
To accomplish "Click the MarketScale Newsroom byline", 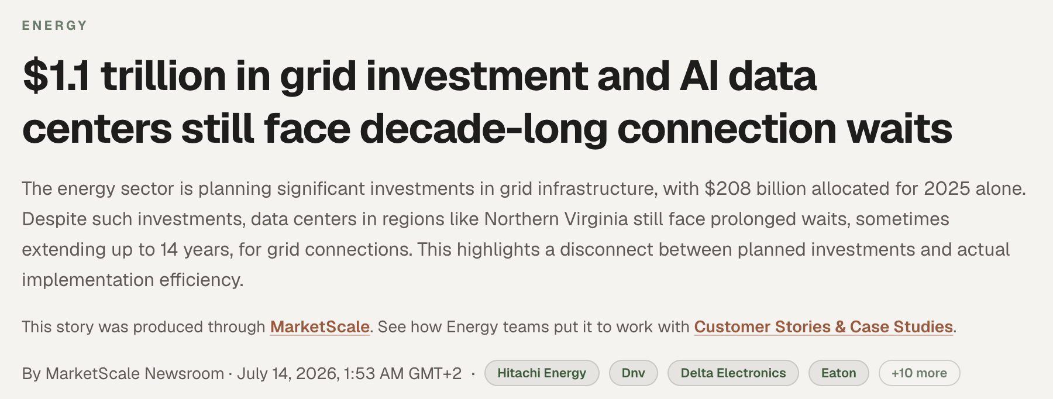I will tap(123, 373).
